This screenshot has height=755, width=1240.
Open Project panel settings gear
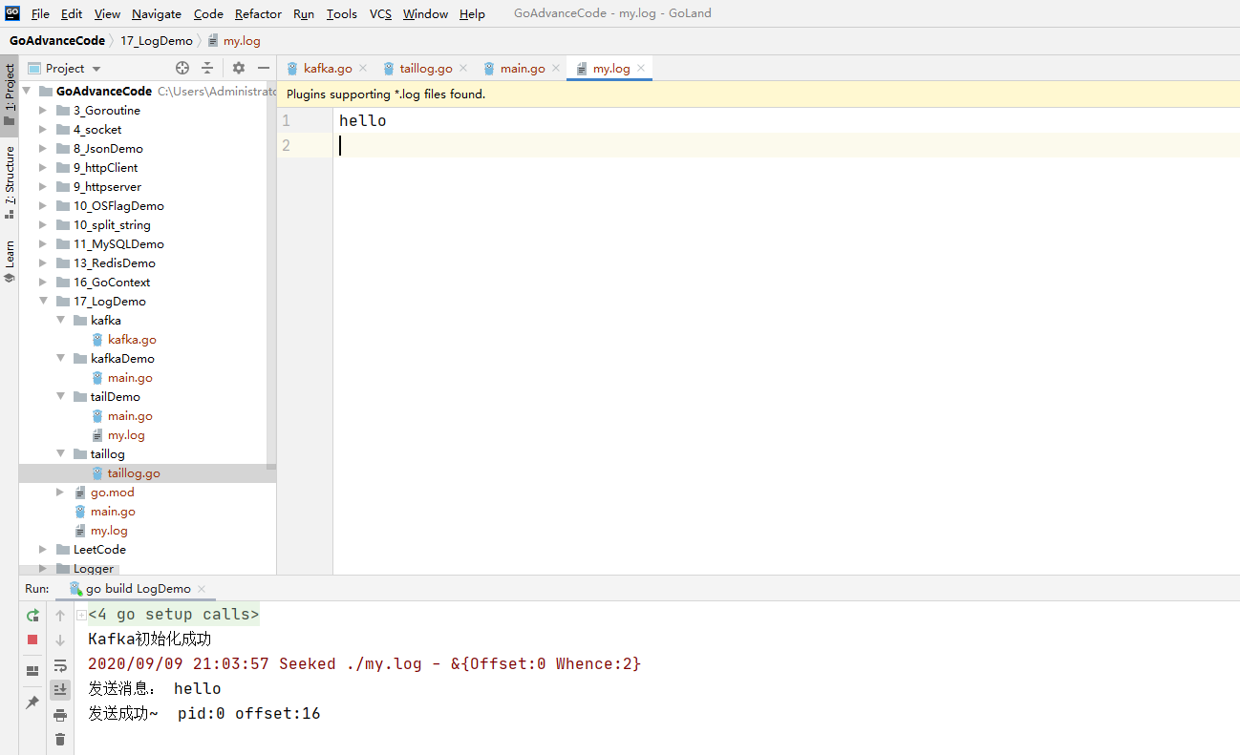[239, 68]
